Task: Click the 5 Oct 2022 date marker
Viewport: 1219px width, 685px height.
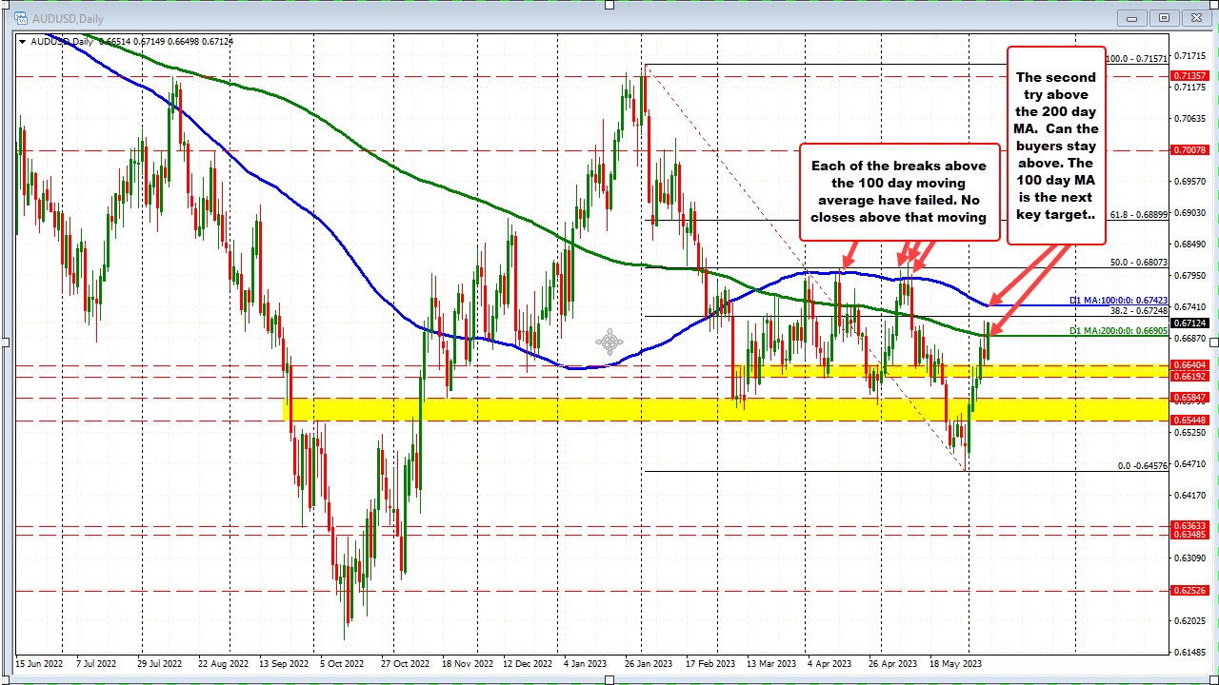Action: 342,664
